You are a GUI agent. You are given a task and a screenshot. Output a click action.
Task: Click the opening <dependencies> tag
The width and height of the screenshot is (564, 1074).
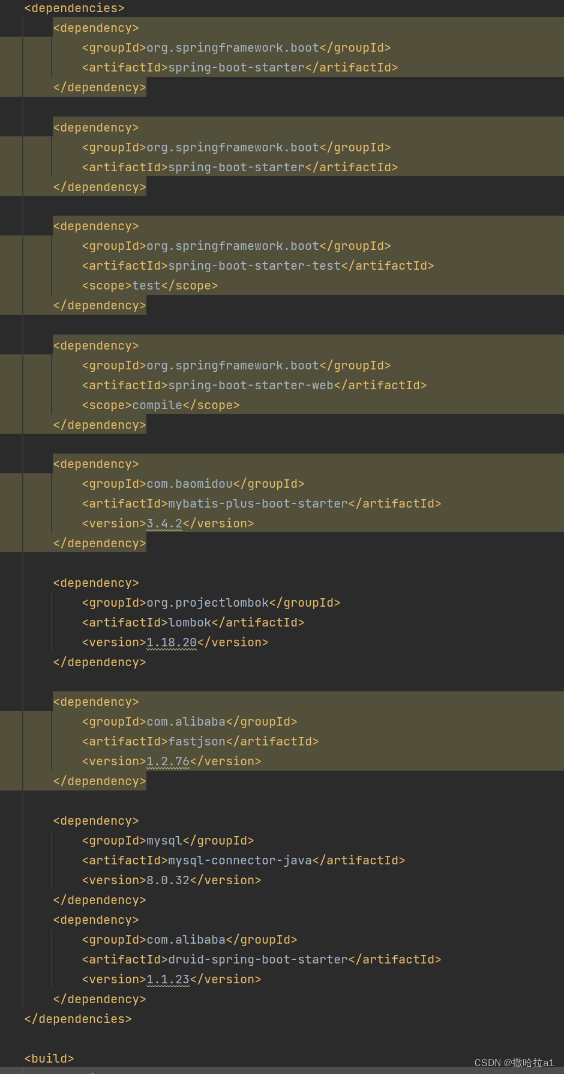tap(74, 8)
